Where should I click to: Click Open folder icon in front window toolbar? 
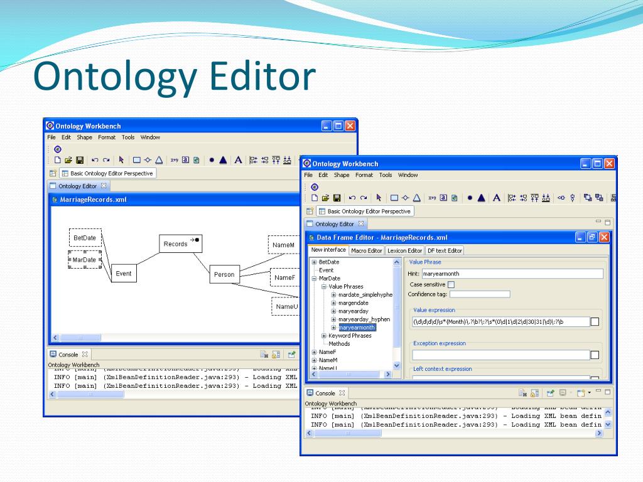point(325,198)
